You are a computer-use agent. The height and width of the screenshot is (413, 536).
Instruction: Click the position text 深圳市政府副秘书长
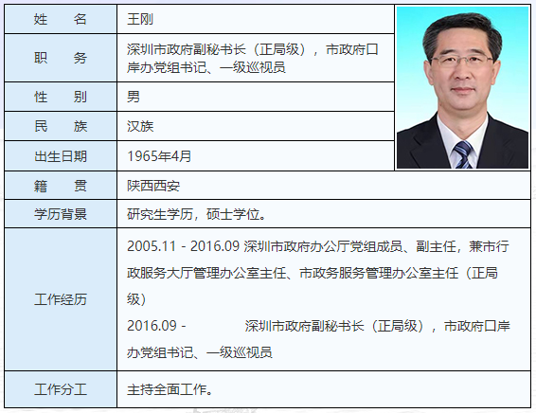coord(187,49)
